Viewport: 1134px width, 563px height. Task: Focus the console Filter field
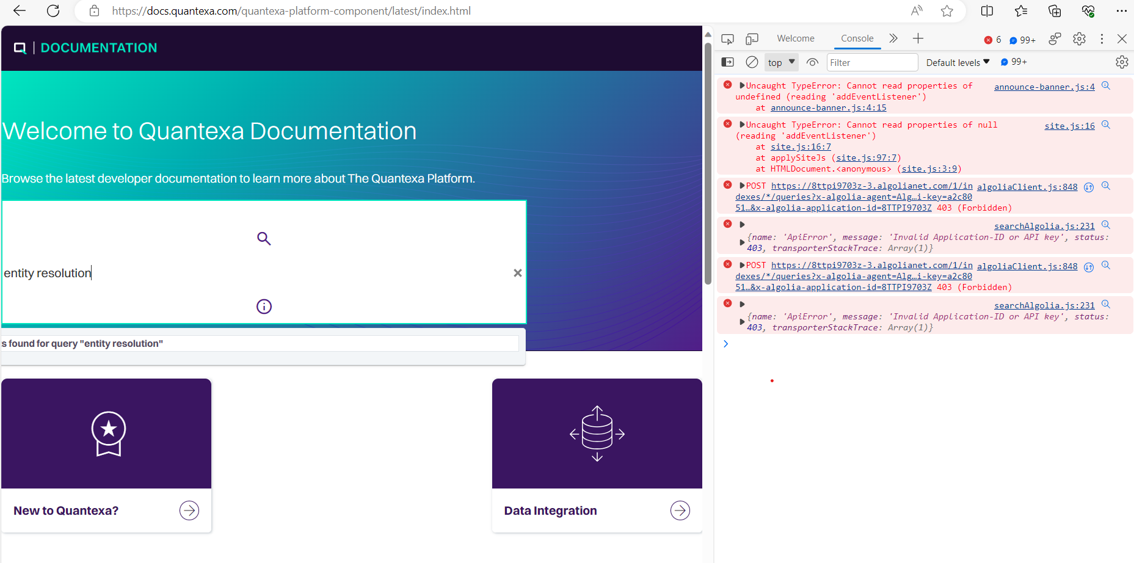coord(873,62)
